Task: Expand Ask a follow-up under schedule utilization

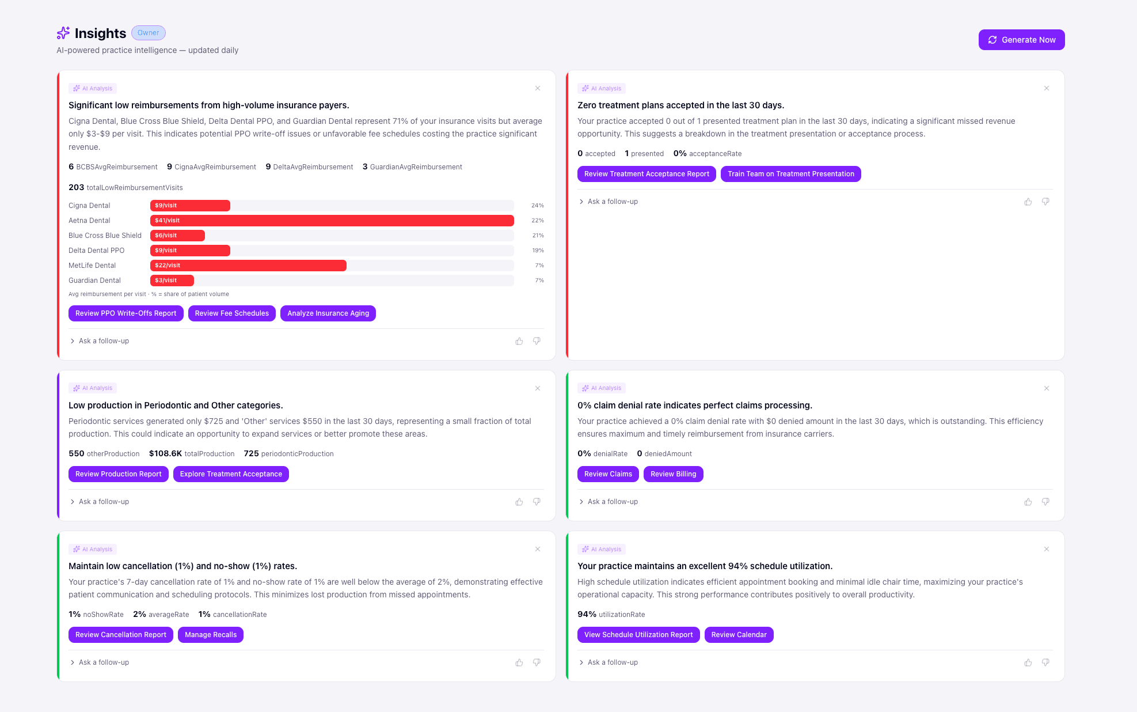Action: (x=608, y=662)
